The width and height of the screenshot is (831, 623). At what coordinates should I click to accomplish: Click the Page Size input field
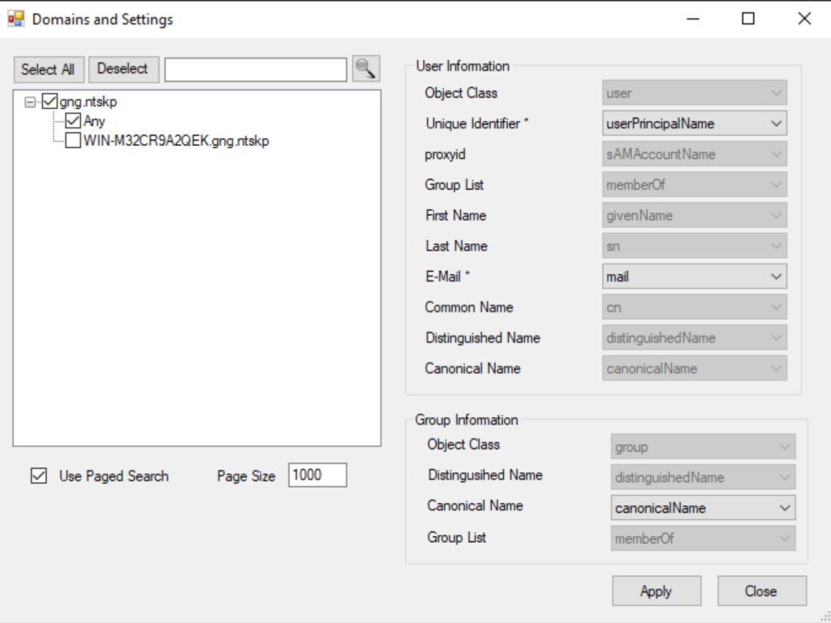pyautogui.click(x=317, y=475)
